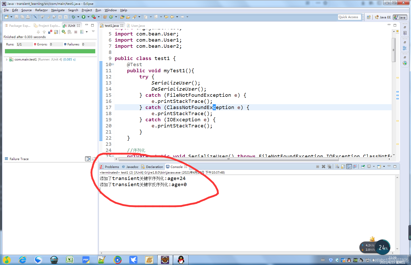This screenshot has width=411, height=265.
Task: Open the Refactor menu
Action: 41,10
